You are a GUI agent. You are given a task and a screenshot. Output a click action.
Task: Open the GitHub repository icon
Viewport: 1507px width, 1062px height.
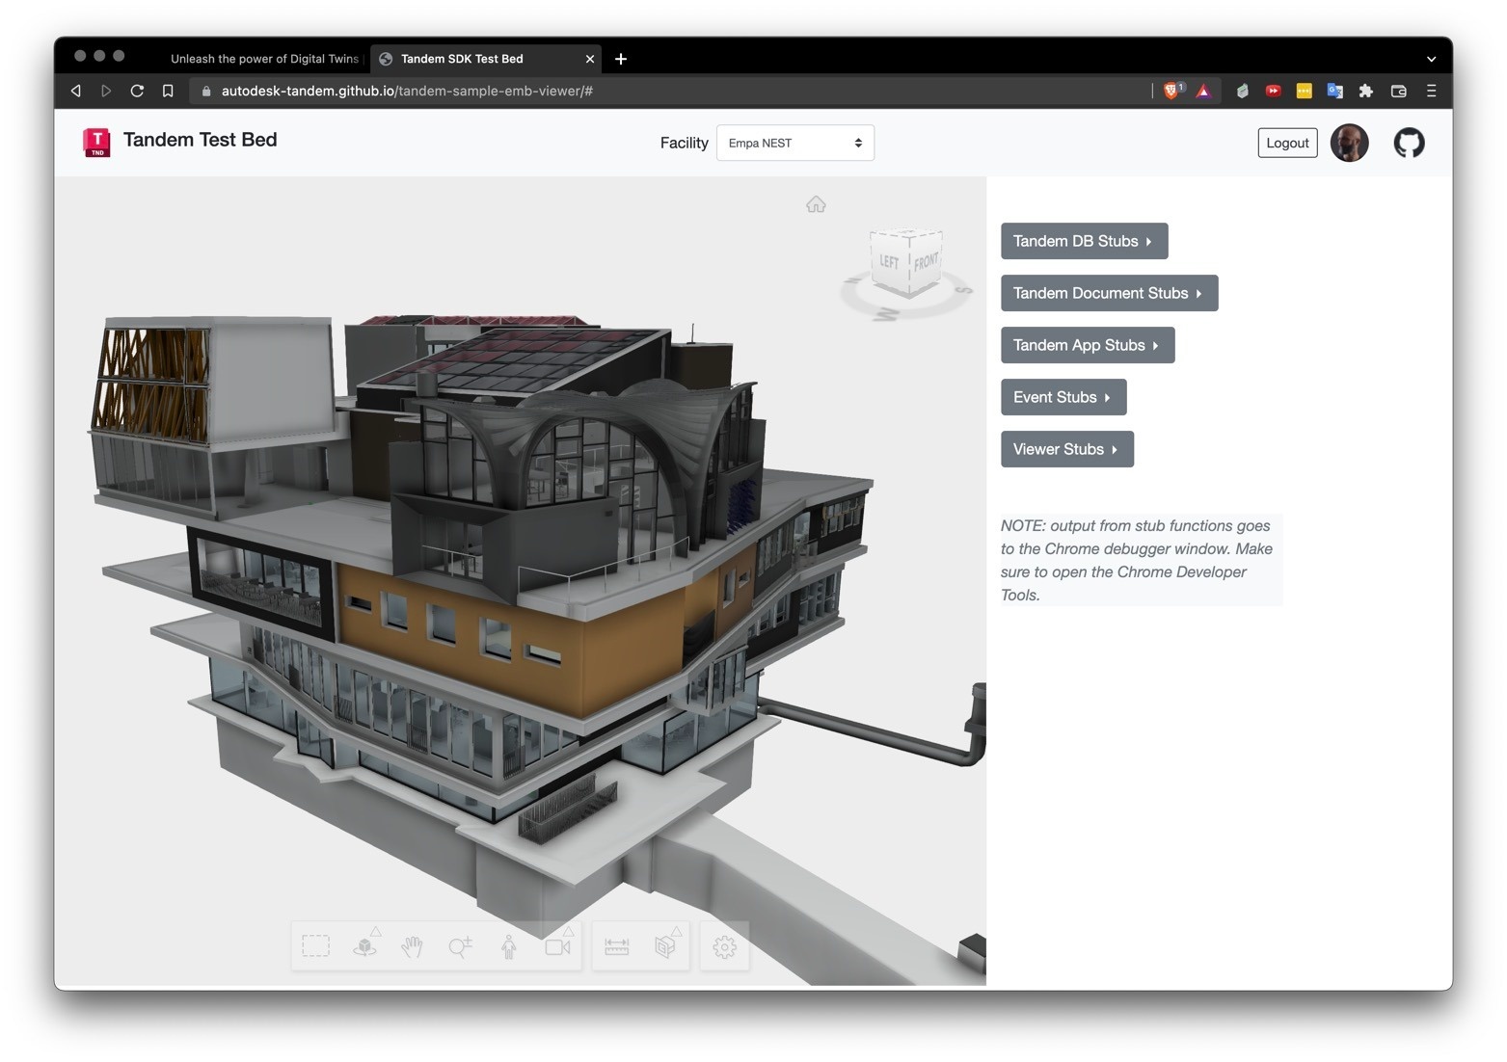point(1409,143)
